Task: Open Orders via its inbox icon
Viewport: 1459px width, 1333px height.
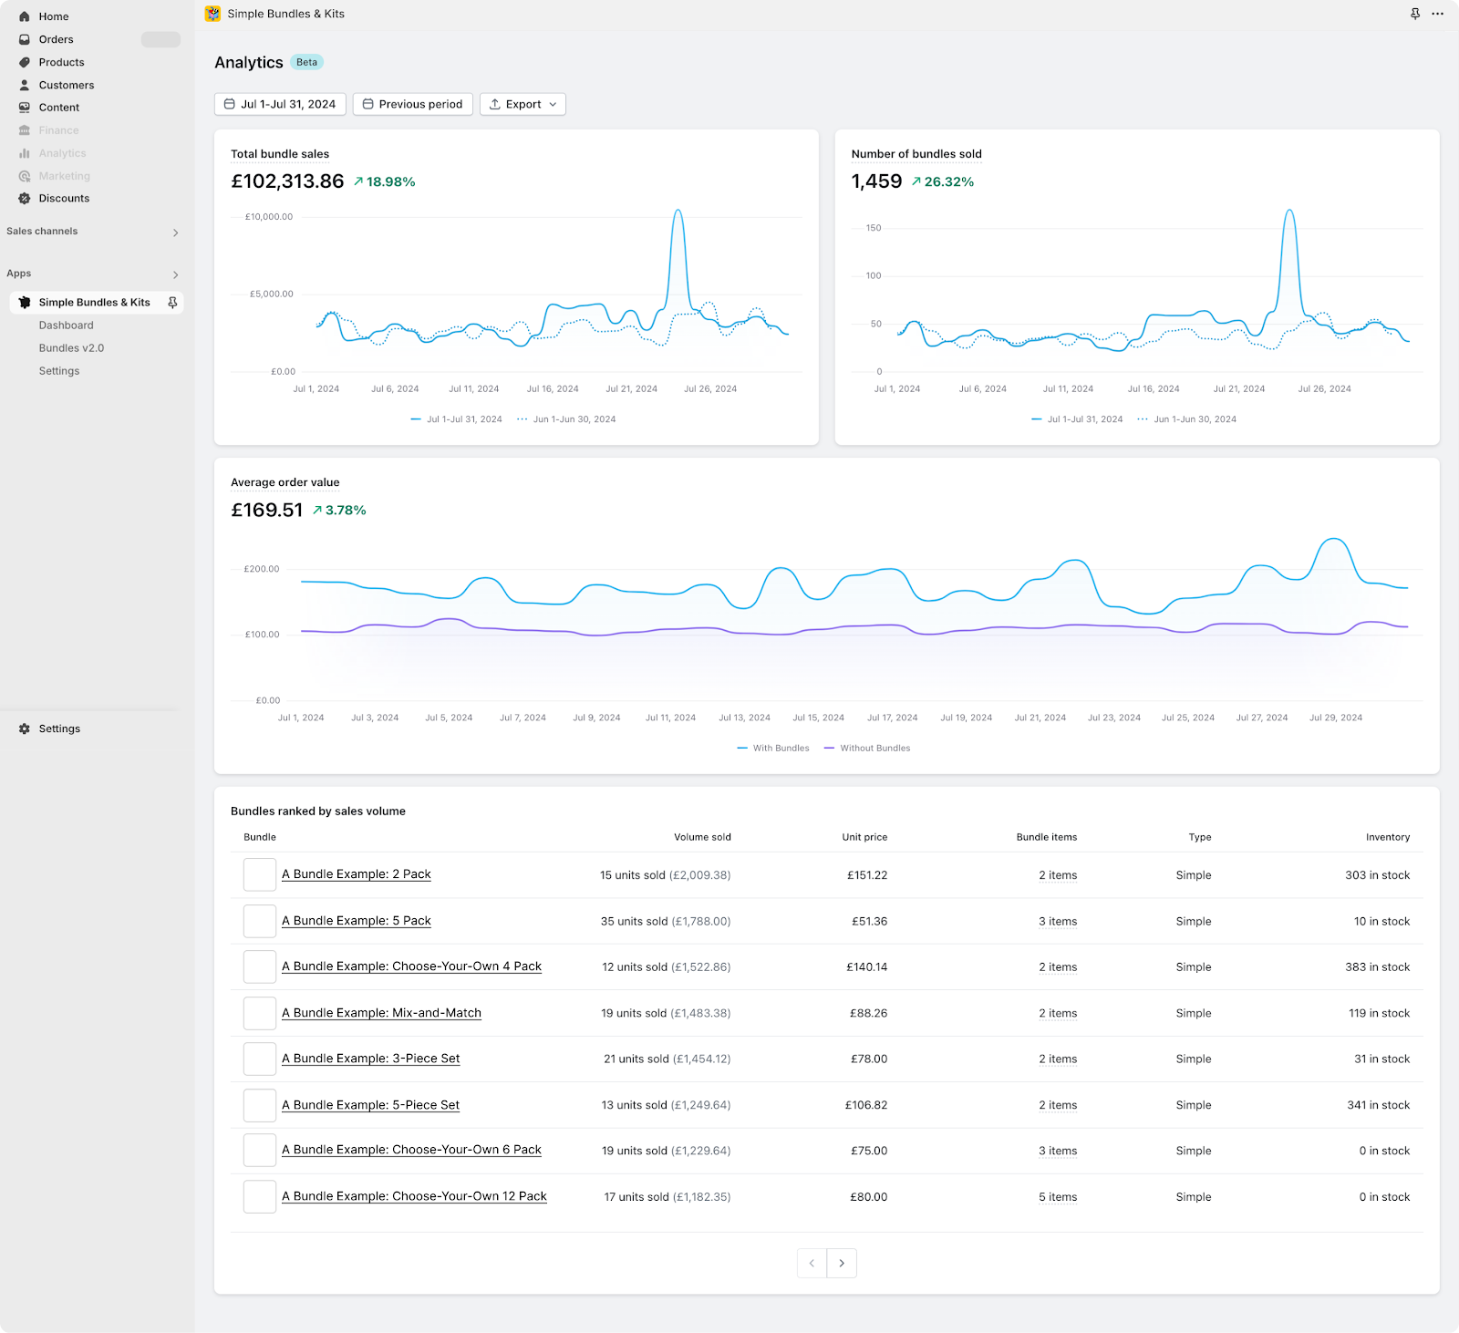Action: [x=25, y=39]
